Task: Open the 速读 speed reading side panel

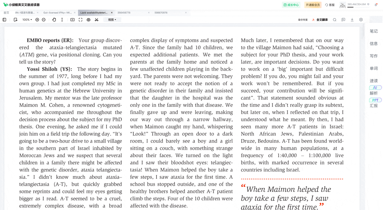Action: [374, 81]
